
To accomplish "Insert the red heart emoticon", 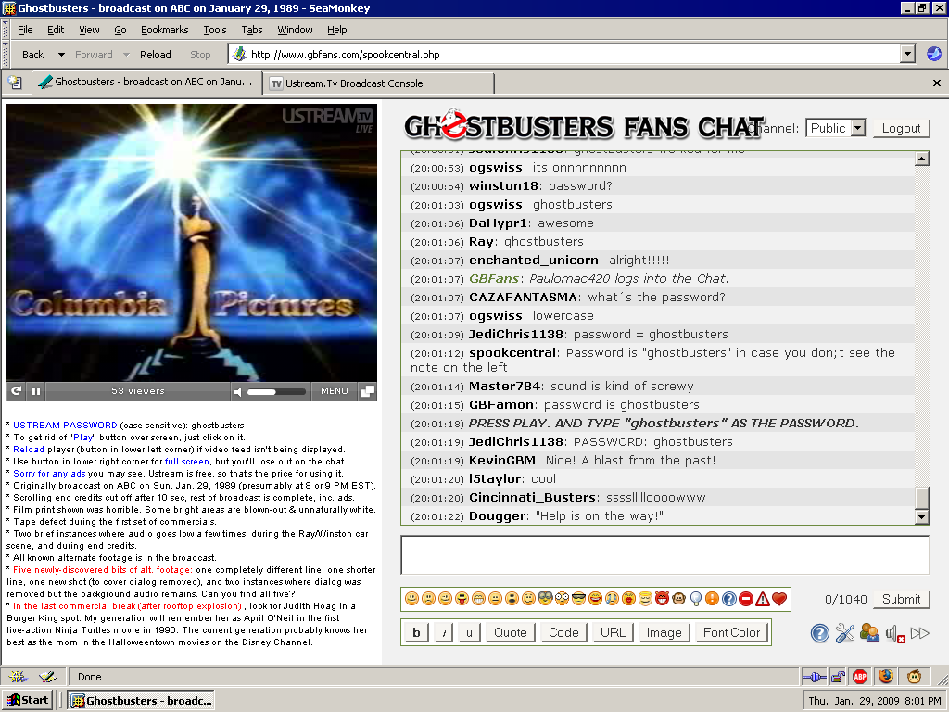I will [779, 599].
